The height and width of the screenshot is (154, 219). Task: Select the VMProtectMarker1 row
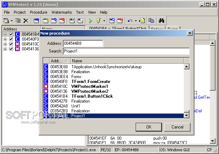tap(114, 86)
